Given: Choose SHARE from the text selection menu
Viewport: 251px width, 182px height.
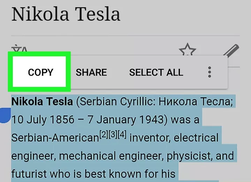Looking at the screenshot, I should point(91,73).
